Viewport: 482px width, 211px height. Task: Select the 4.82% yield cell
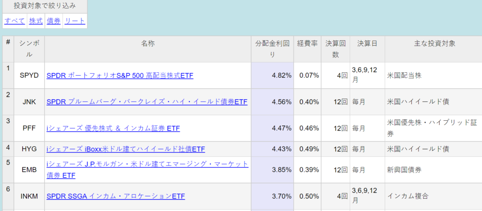coord(273,76)
